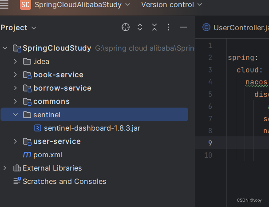Select the user-service module folder

57,141
